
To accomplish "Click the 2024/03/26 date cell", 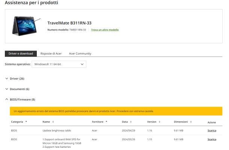I will click(128, 139).
